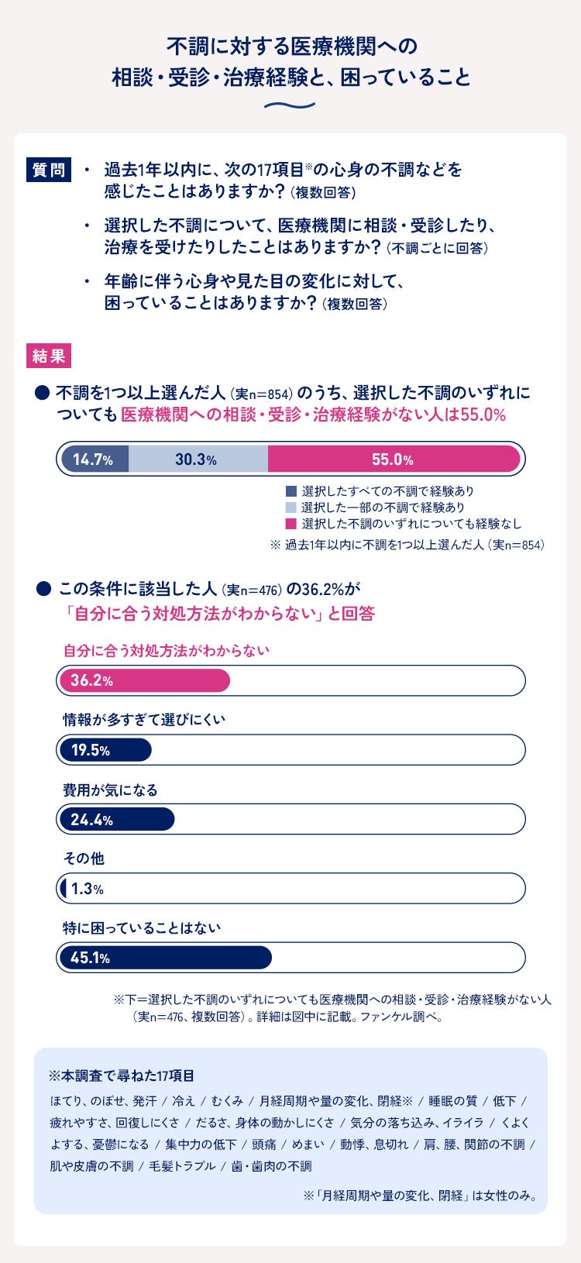Click the 45.1% bar for 特に困っていることはない
The height and width of the screenshot is (1263, 581).
point(166,958)
